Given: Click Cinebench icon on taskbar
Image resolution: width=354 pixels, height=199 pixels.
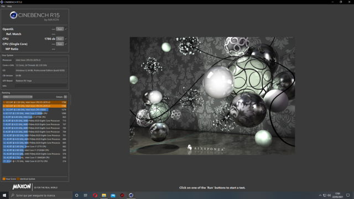Looking at the screenshot, I should pyautogui.click(x=131, y=195).
